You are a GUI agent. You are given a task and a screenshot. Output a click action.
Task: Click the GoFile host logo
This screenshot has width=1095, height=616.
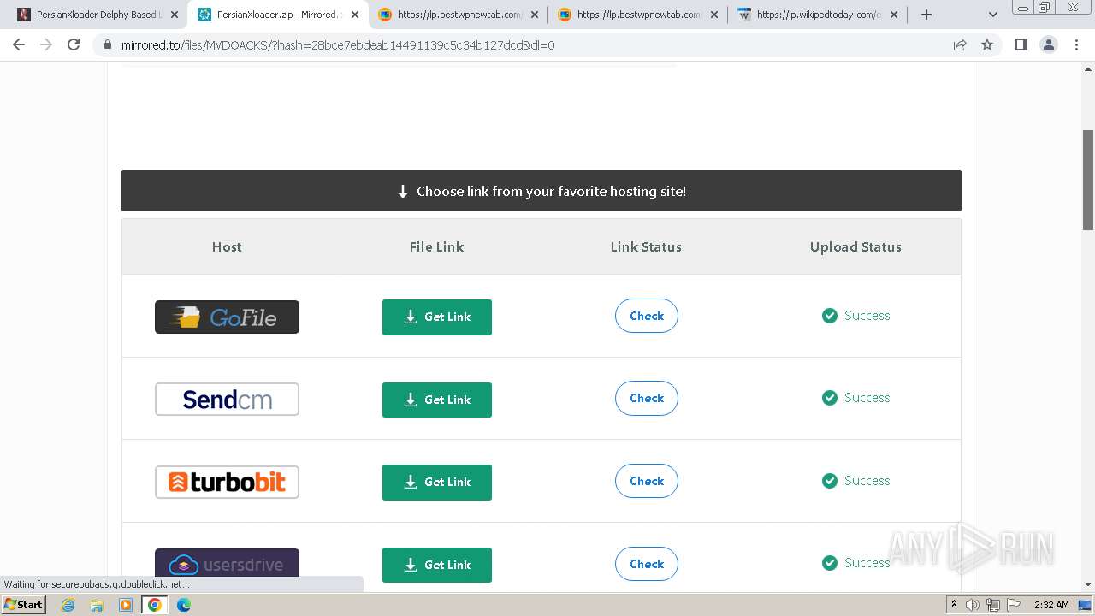coord(227,317)
